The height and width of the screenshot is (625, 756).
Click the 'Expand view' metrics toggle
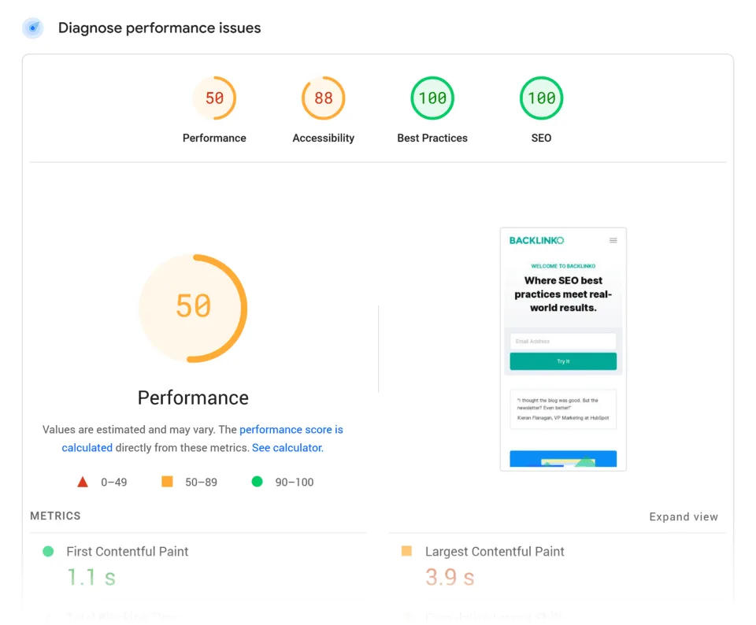click(684, 516)
